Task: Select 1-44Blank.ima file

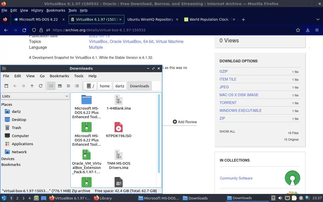Action: coord(119,103)
